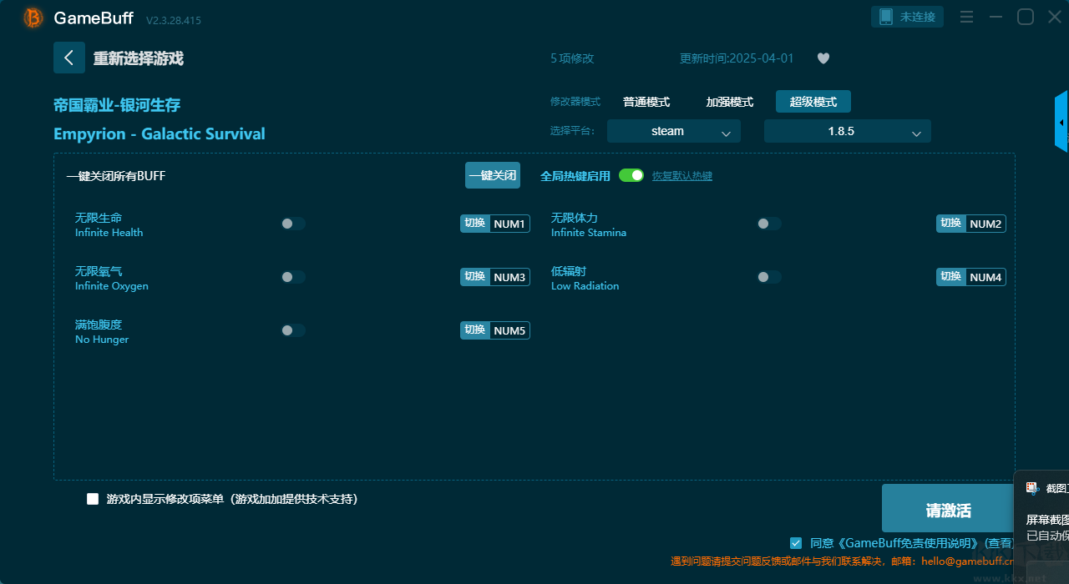Click the NUM1 hotkey field

pyautogui.click(x=509, y=224)
